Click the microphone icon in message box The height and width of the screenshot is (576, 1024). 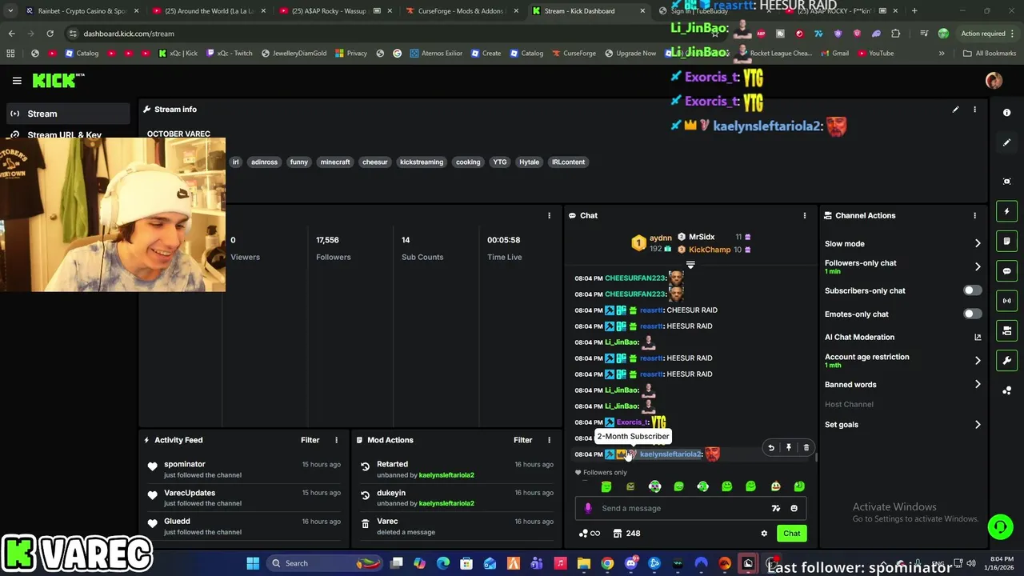point(589,508)
